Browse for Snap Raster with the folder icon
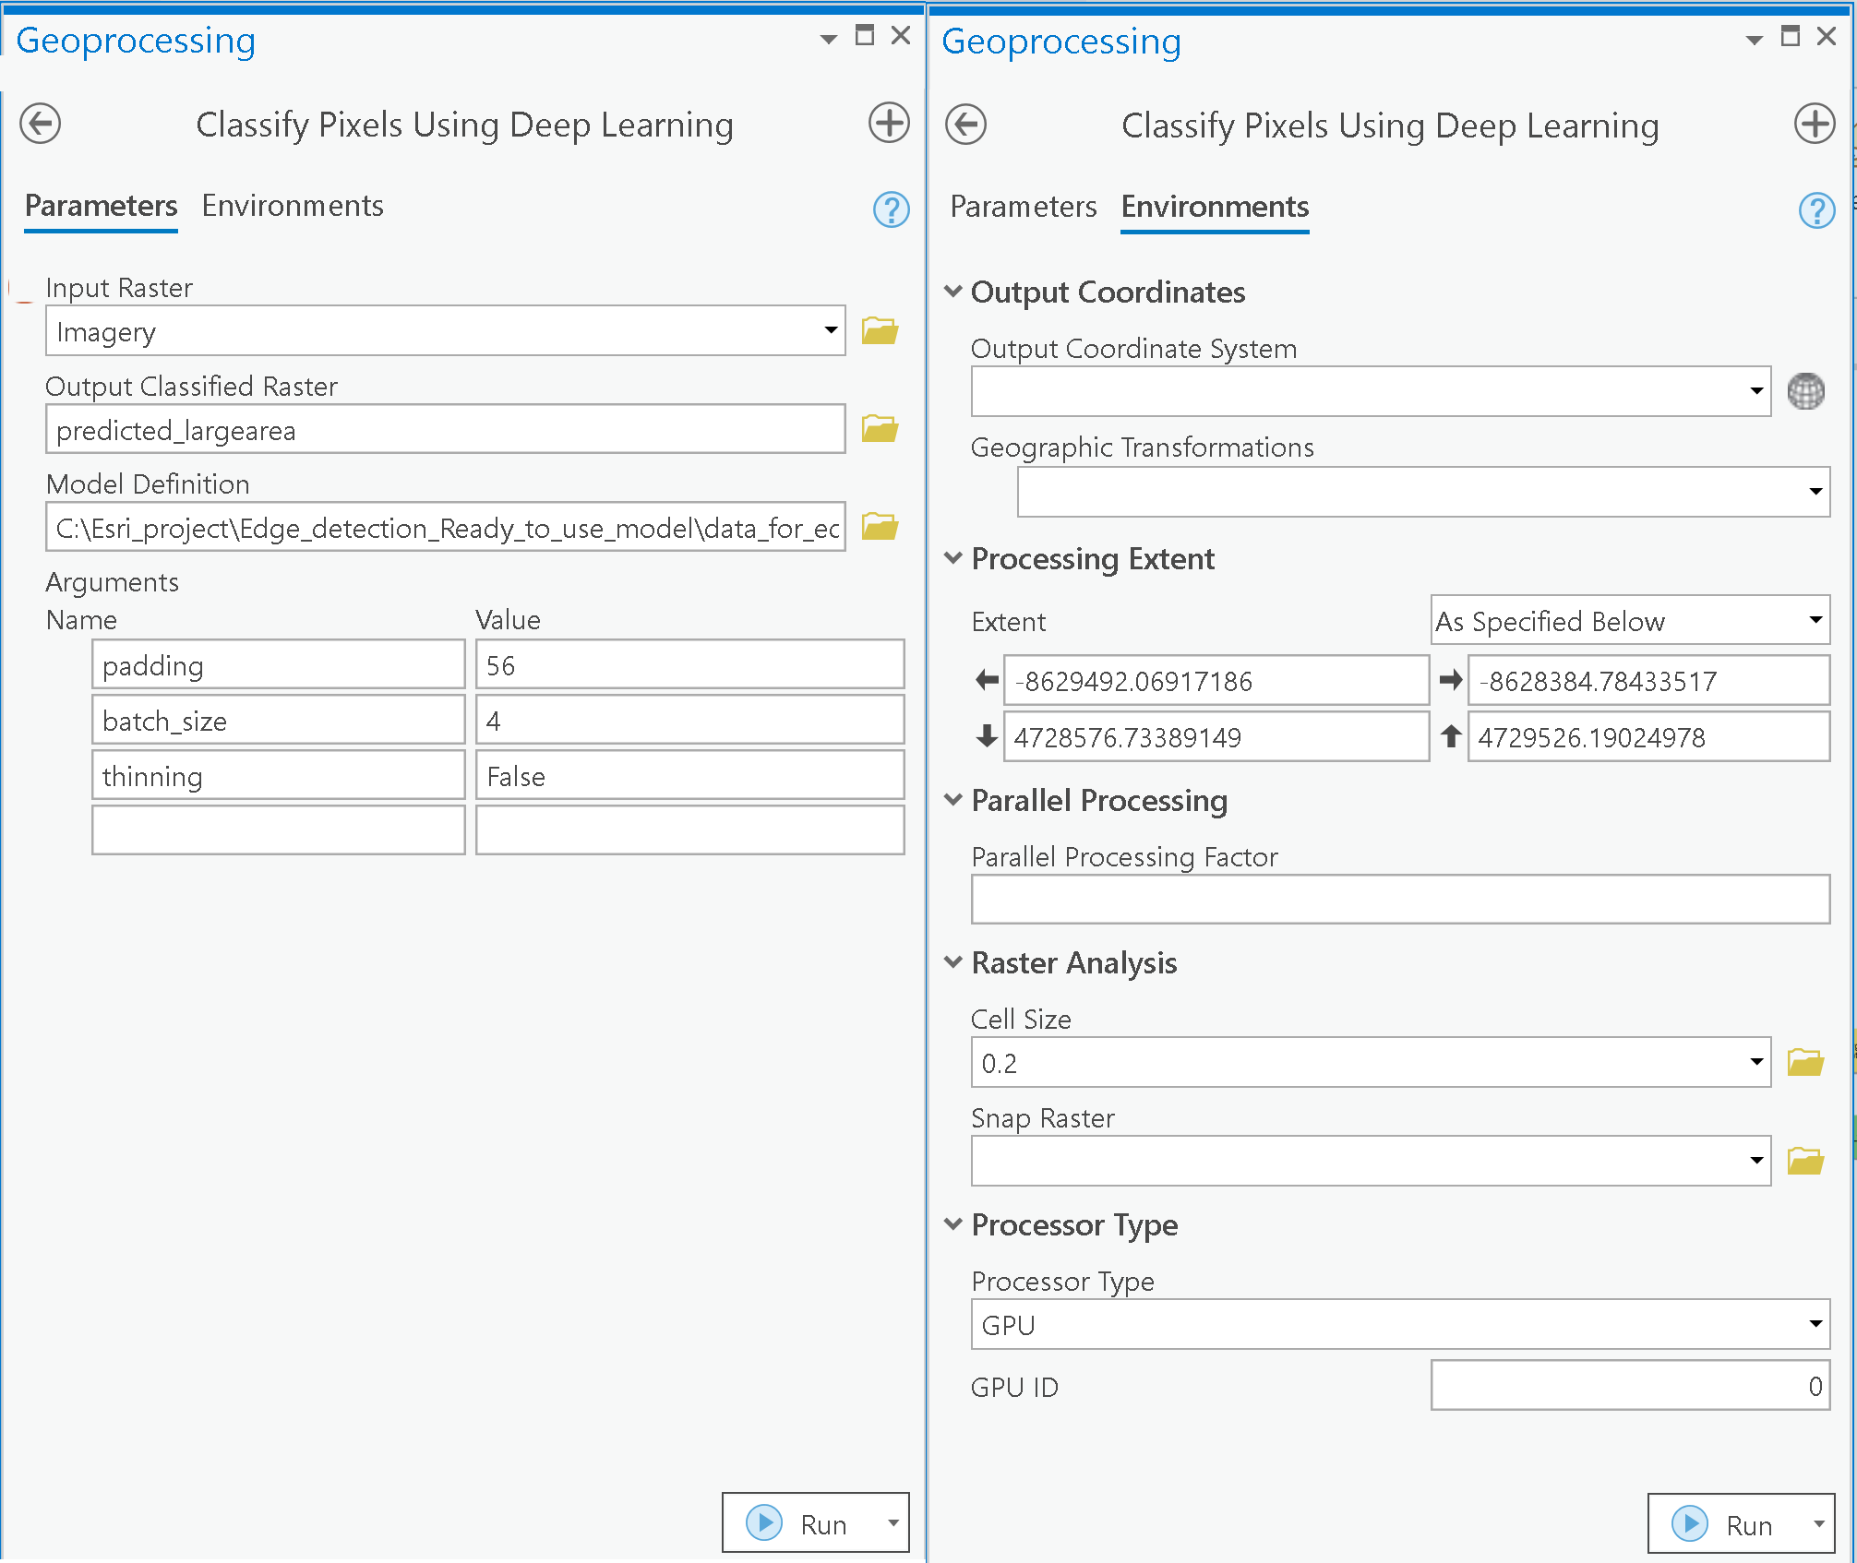Screen dimensions: 1857x1563 (x=1805, y=1161)
